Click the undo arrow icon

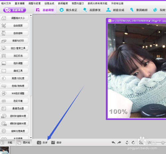(114, 142)
